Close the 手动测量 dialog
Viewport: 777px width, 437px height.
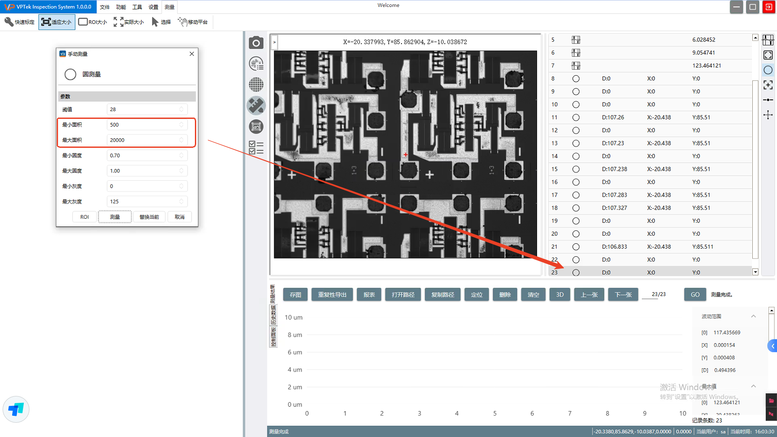(192, 54)
